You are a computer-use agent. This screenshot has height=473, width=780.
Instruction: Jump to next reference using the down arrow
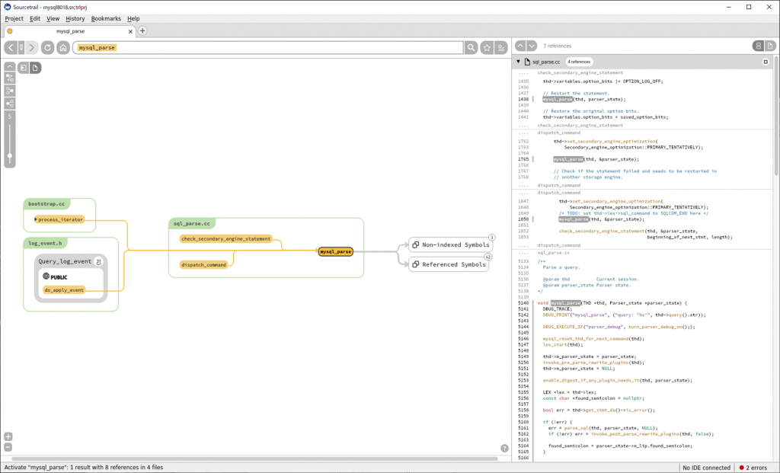tap(531, 46)
